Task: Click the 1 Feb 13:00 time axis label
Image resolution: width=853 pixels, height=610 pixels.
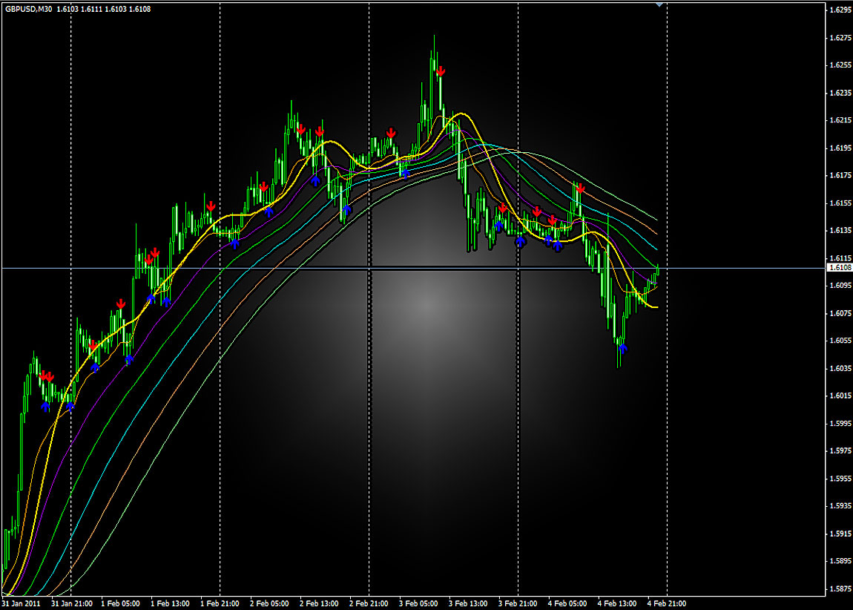Action: [169, 603]
